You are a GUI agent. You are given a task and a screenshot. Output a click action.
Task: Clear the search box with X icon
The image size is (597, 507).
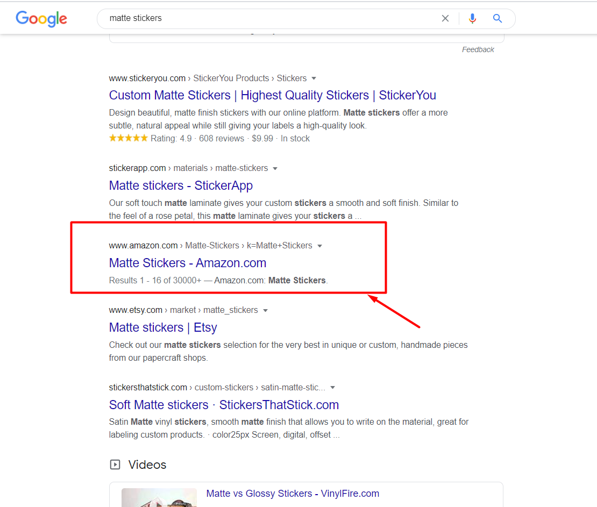tap(445, 18)
